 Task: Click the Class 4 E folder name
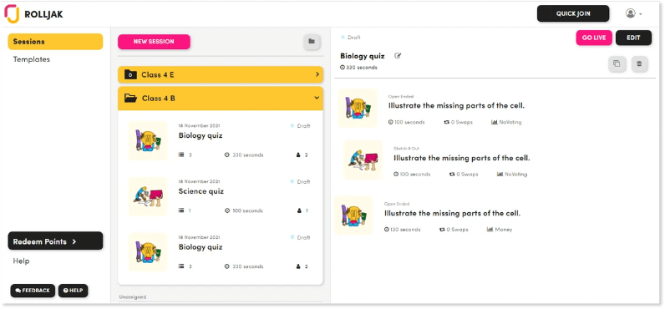pyautogui.click(x=158, y=75)
